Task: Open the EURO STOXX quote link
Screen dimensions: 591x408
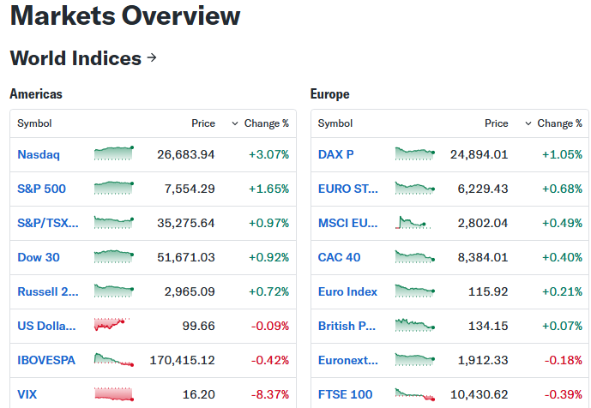Action: 348,189
